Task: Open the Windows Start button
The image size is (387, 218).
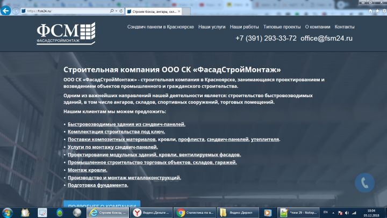Action: [x=7, y=213]
